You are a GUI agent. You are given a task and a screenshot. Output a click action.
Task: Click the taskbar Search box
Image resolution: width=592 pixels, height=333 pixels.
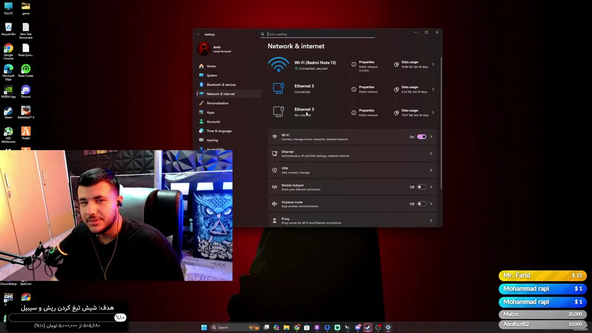pos(235,327)
